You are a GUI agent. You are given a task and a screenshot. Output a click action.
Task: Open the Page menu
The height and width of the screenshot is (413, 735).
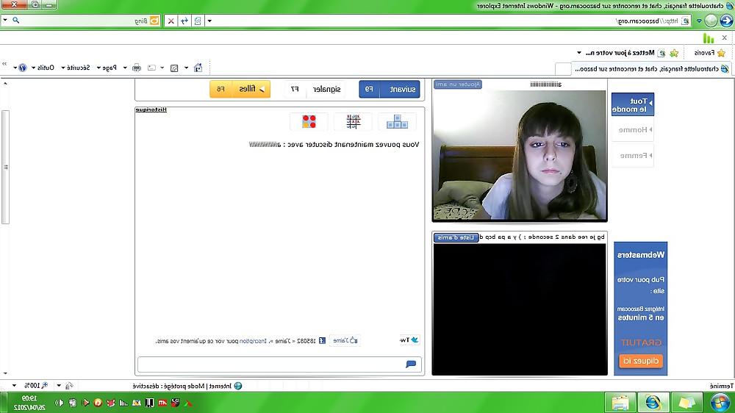point(107,68)
